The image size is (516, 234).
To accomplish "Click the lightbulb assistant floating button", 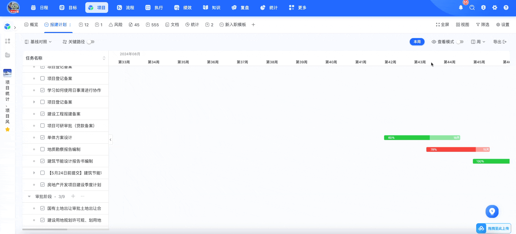I will point(492,211).
